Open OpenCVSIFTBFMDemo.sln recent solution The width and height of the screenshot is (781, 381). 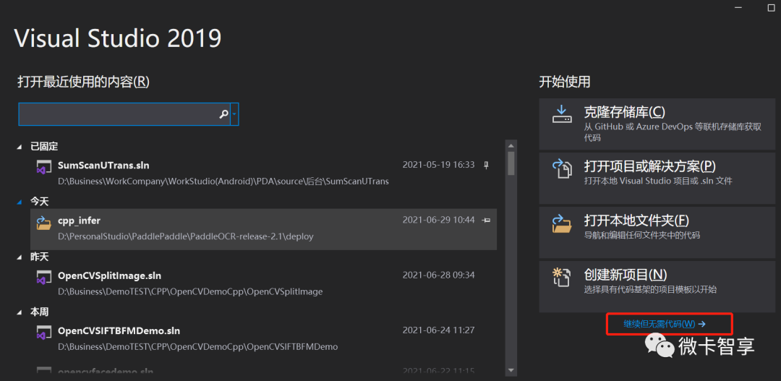tap(263, 338)
